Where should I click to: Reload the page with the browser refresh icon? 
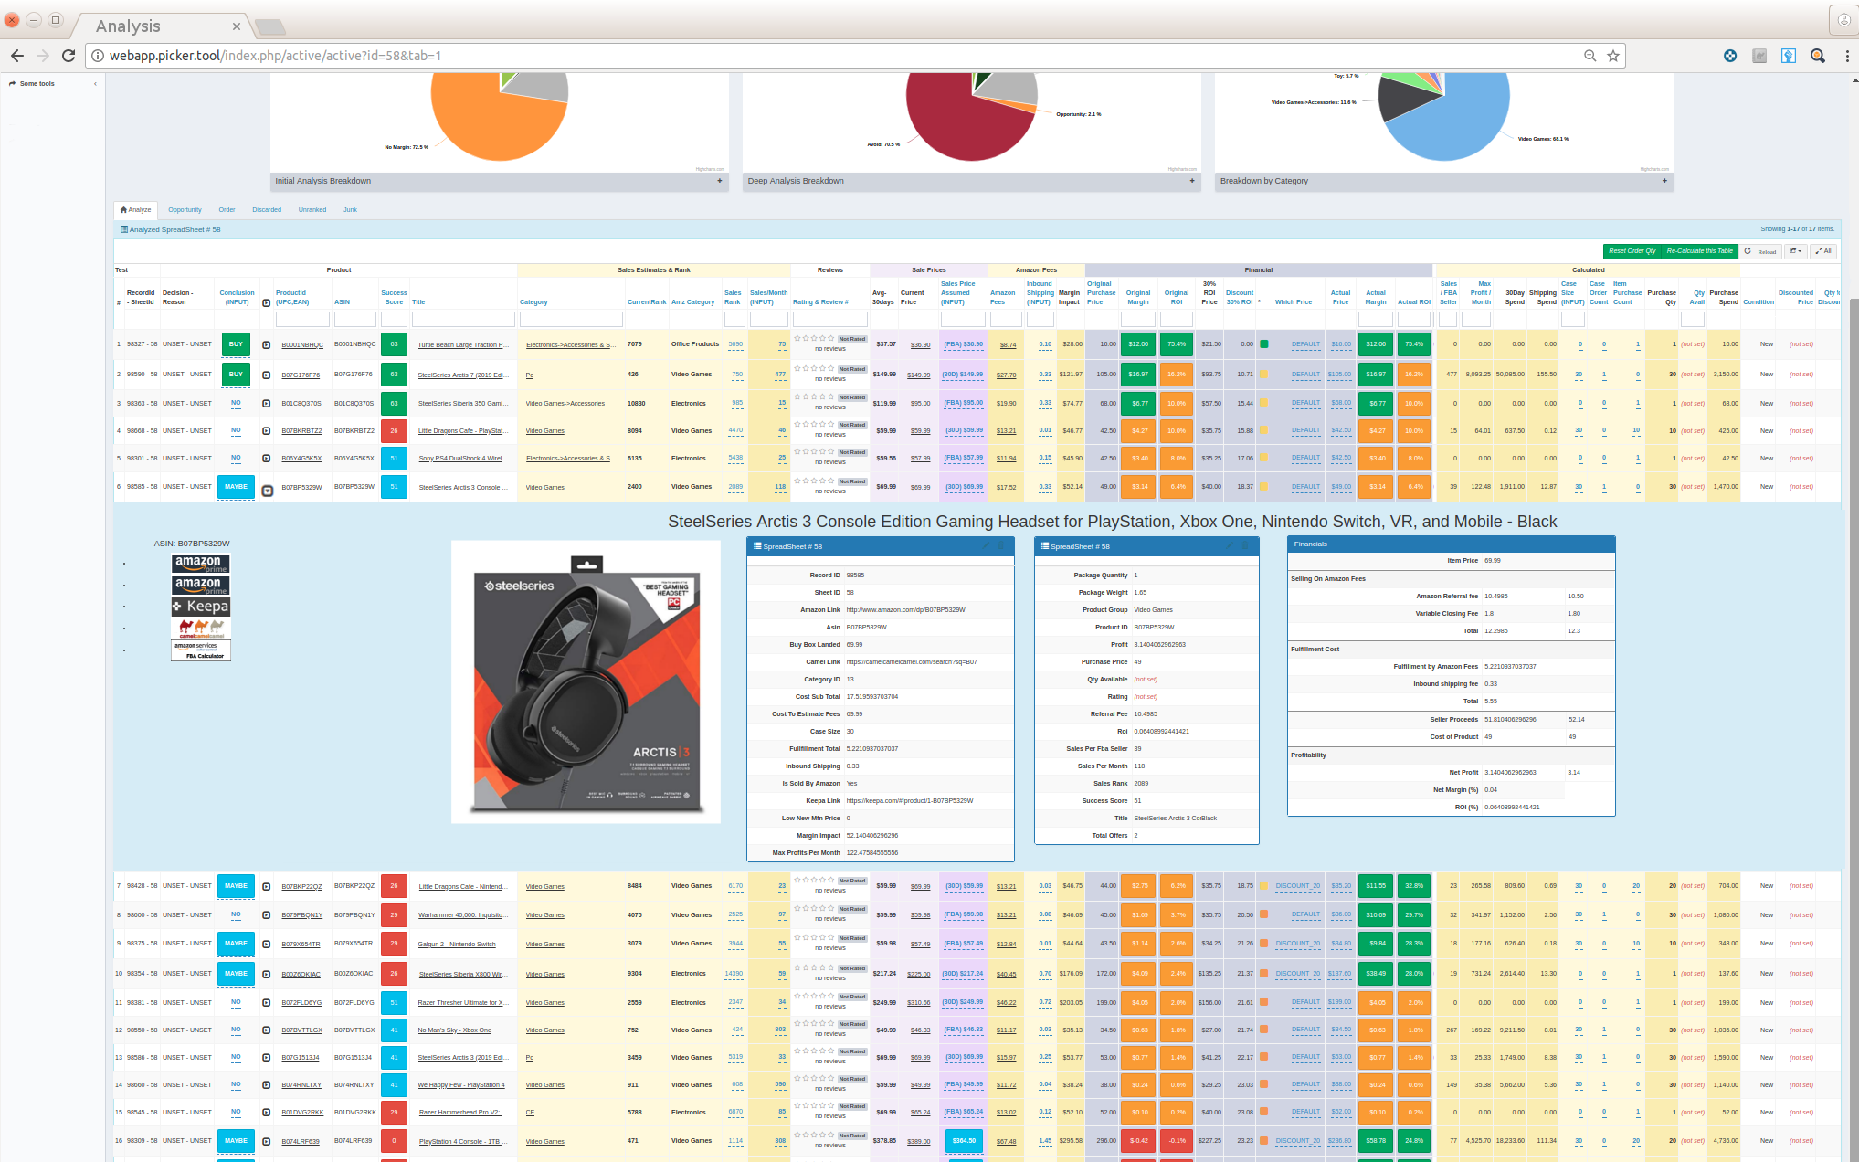click(x=69, y=56)
